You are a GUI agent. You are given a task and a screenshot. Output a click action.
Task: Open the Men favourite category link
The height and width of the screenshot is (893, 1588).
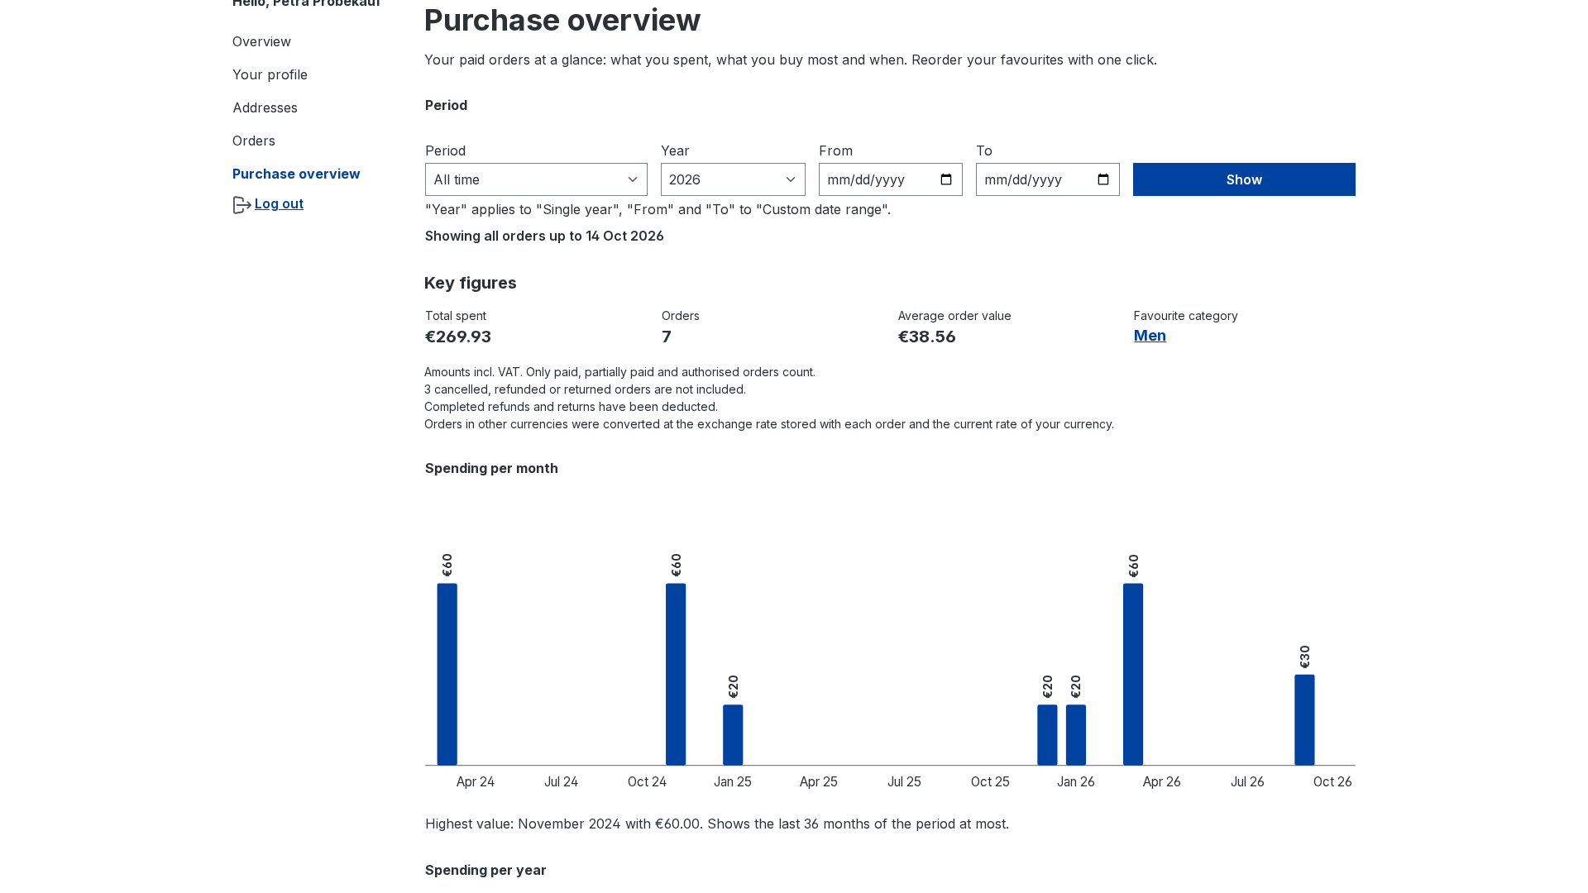(1150, 335)
